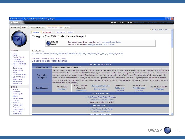Viewport: 185px width, 139px height.
Task: Select the category wiki tab
Action: (36, 32)
